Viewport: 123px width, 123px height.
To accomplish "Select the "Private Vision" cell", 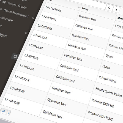I will [107, 79].
